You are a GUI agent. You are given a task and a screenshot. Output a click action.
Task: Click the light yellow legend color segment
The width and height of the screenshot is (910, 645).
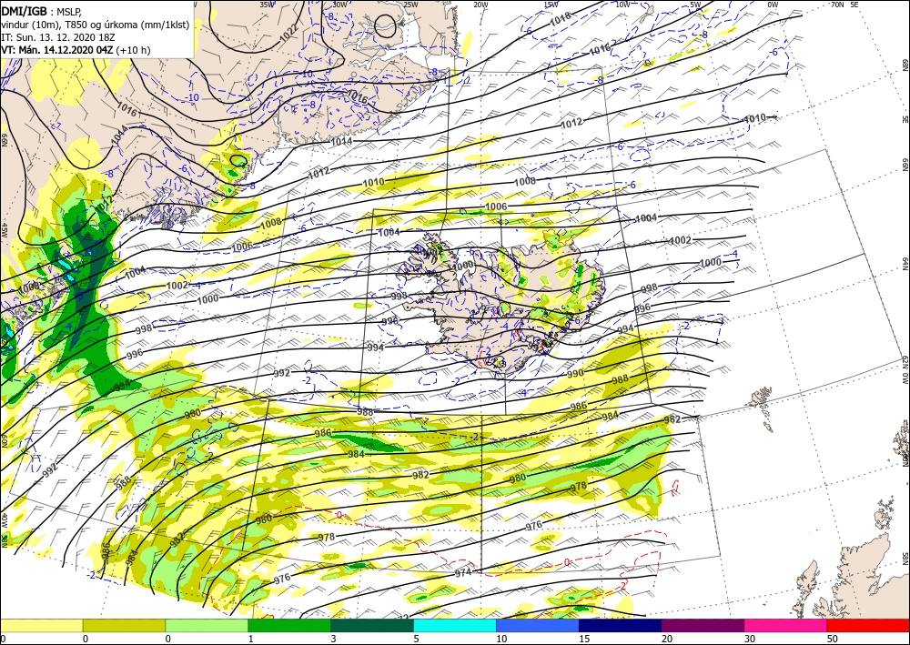(x=41, y=625)
